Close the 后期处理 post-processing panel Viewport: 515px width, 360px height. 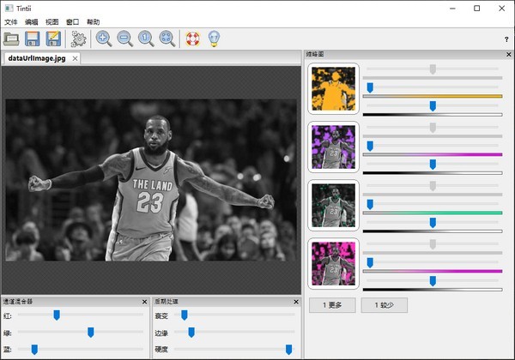click(x=296, y=302)
